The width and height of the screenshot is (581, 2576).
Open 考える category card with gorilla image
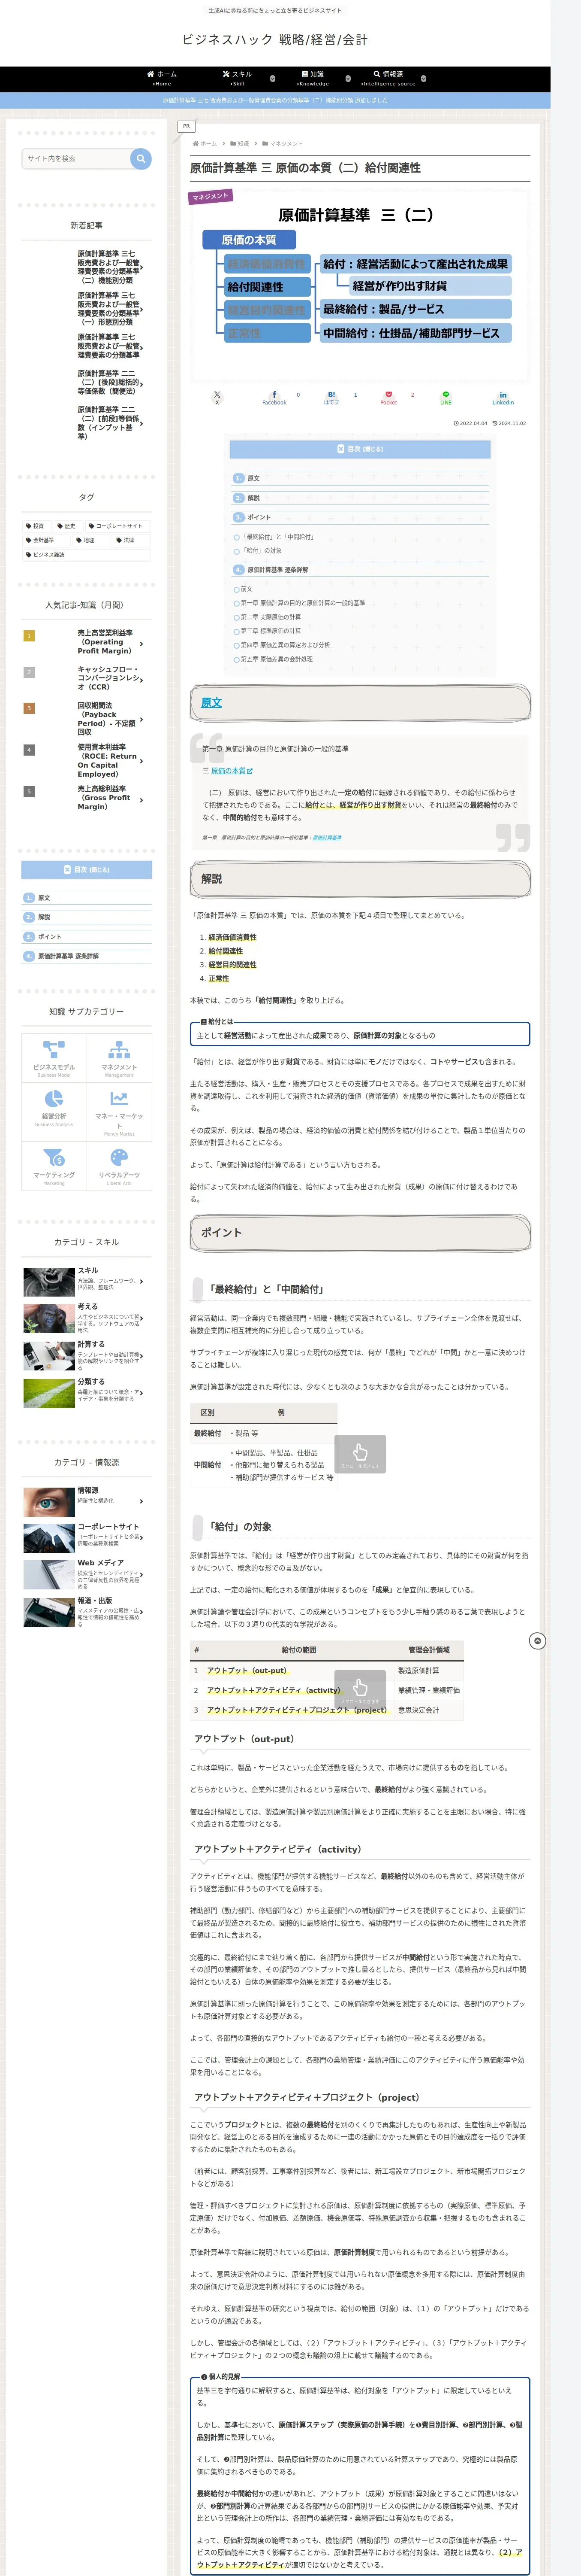(87, 1318)
